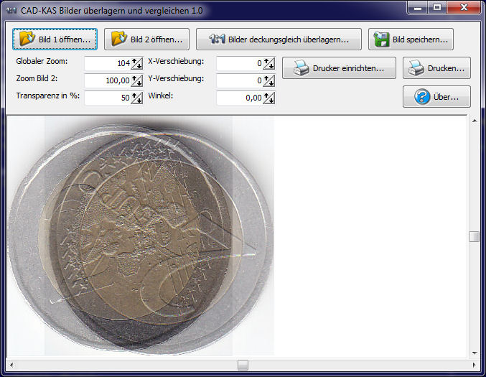
Task: Click the question mark icon on Über
Action: coord(423,97)
